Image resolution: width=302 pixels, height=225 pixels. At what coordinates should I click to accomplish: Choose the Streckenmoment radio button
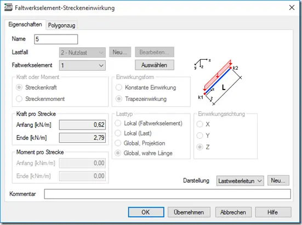click(41, 99)
